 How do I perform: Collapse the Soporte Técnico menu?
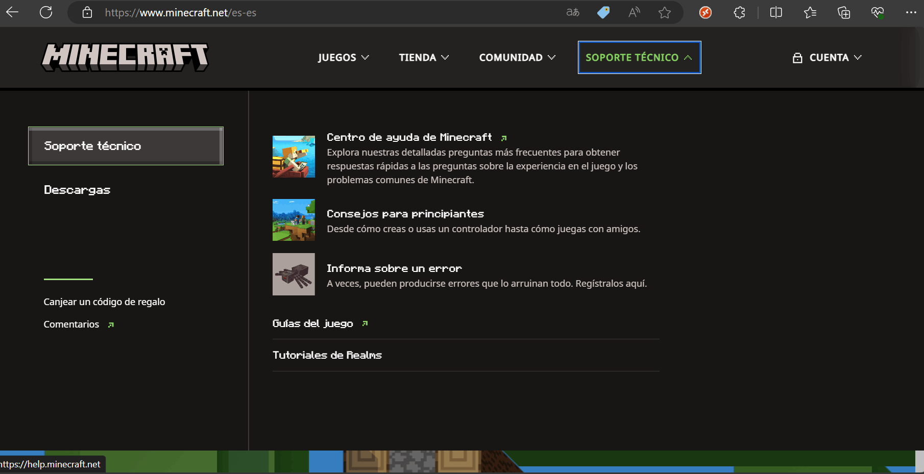tap(639, 57)
